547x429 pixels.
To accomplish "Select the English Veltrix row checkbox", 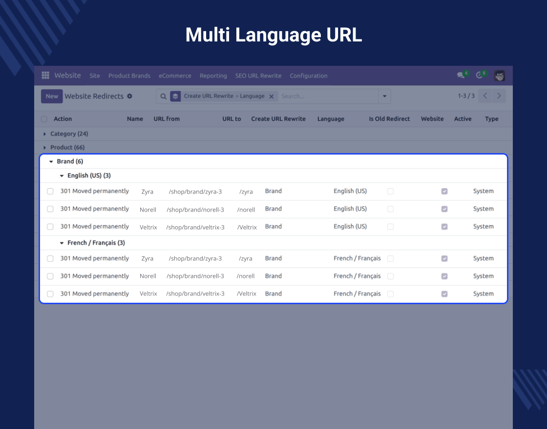I will pyautogui.click(x=50, y=227).
